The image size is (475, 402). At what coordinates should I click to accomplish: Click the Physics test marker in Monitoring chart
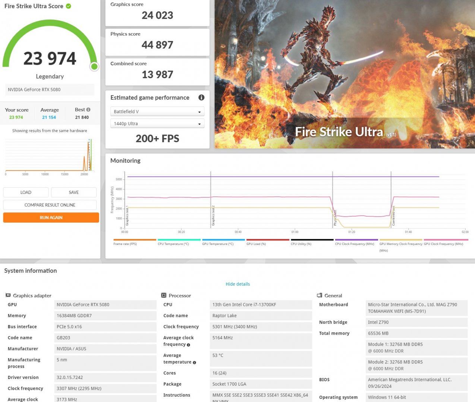point(335,218)
